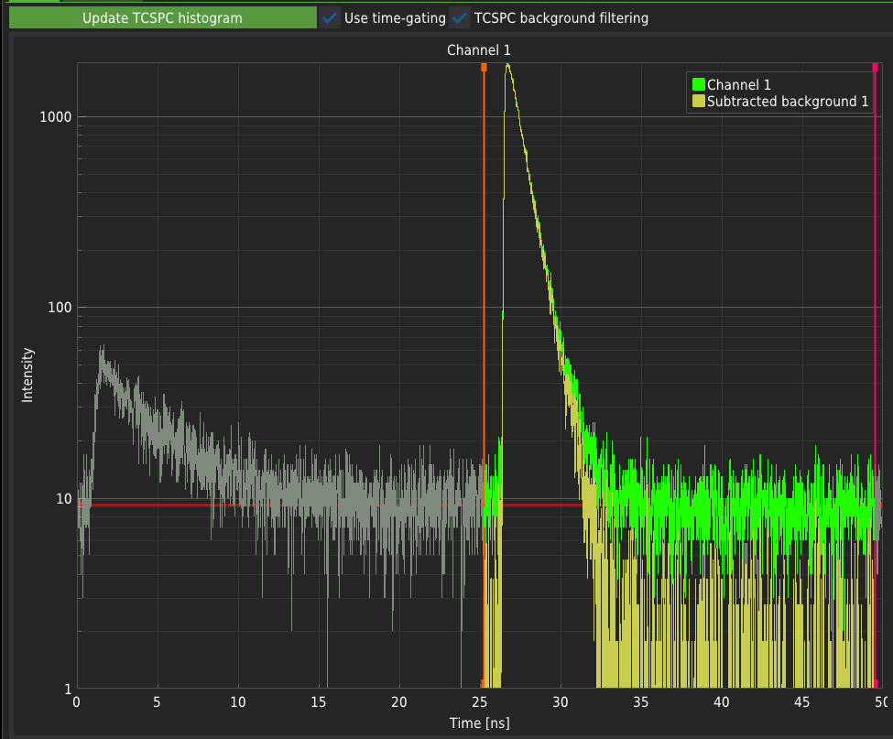Screen dimensions: 893x739
Task: Click the green Channel 1 legend swatch
Action: tap(698, 85)
